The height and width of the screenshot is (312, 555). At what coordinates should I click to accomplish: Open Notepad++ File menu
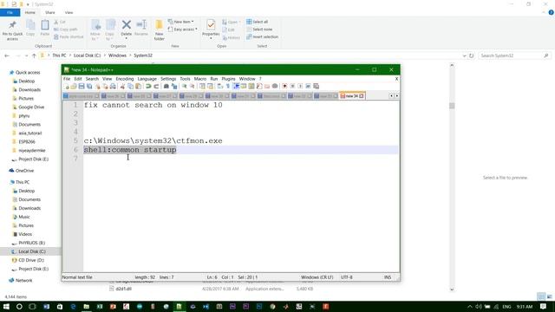(x=67, y=79)
